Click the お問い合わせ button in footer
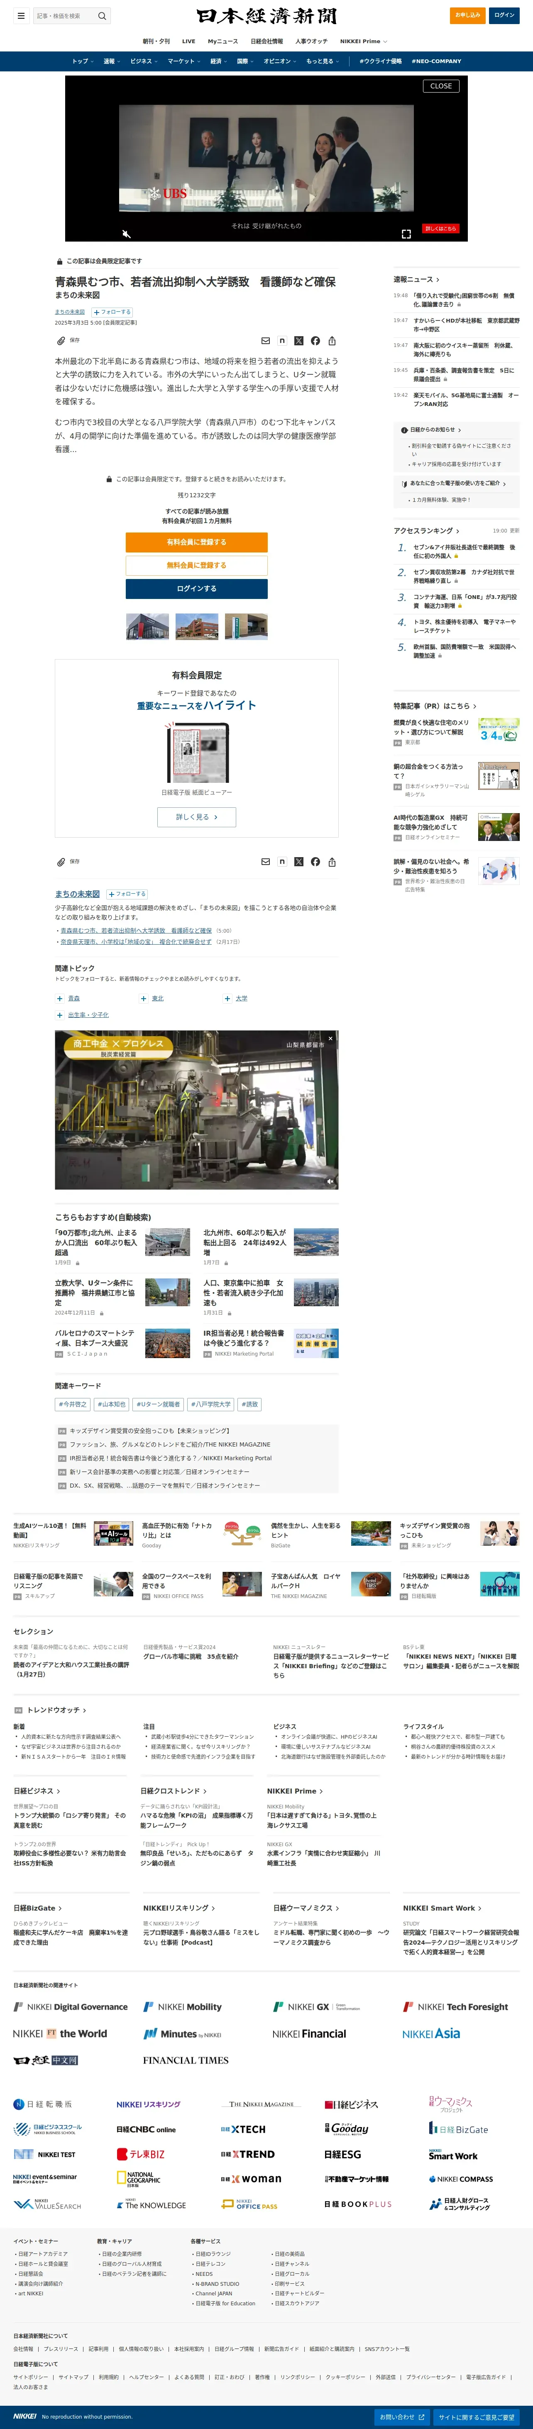The height and width of the screenshot is (2429, 533). (x=402, y=2418)
